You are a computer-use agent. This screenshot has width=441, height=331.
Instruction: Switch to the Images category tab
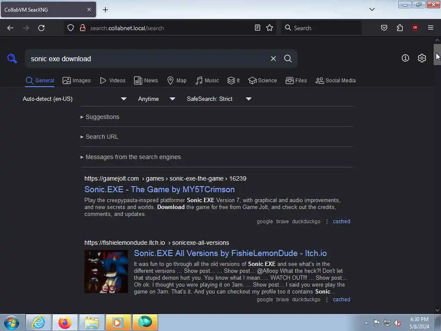[x=77, y=81]
